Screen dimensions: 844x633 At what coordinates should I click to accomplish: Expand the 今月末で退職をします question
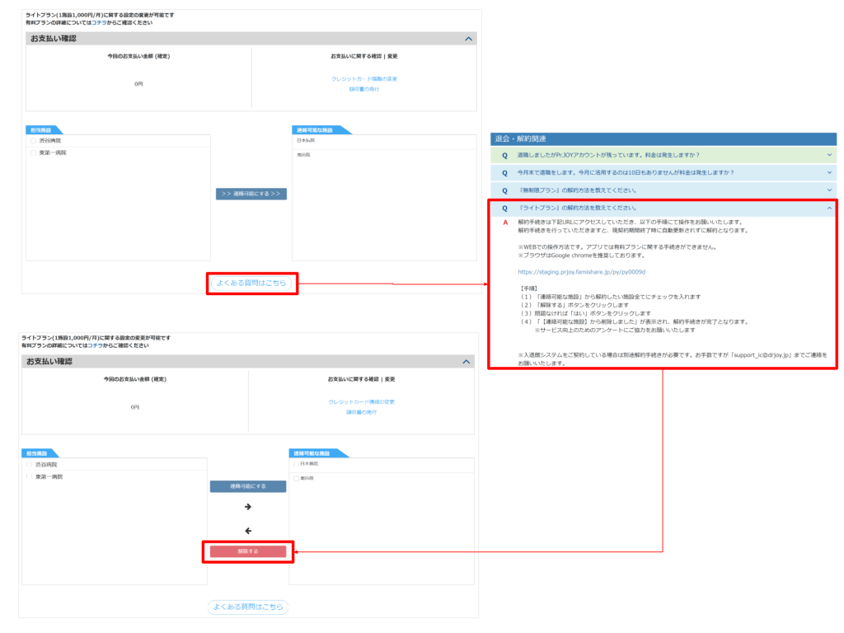829,173
